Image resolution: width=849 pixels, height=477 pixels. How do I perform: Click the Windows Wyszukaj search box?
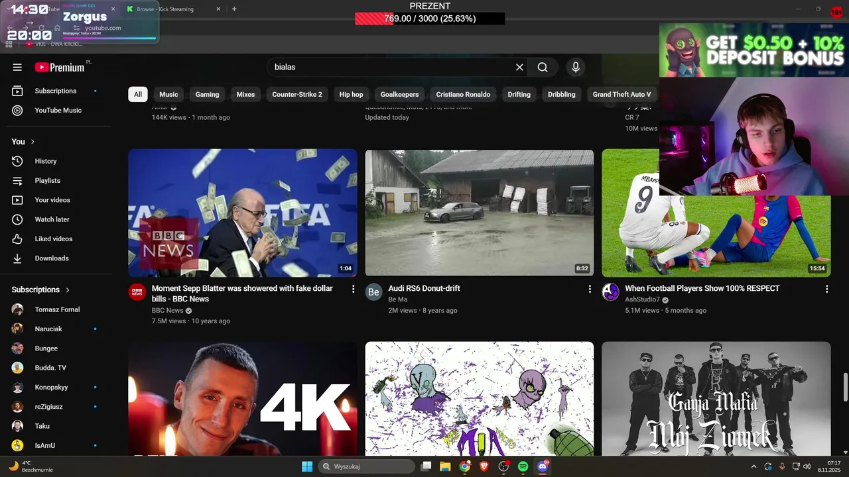pyautogui.click(x=367, y=466)
